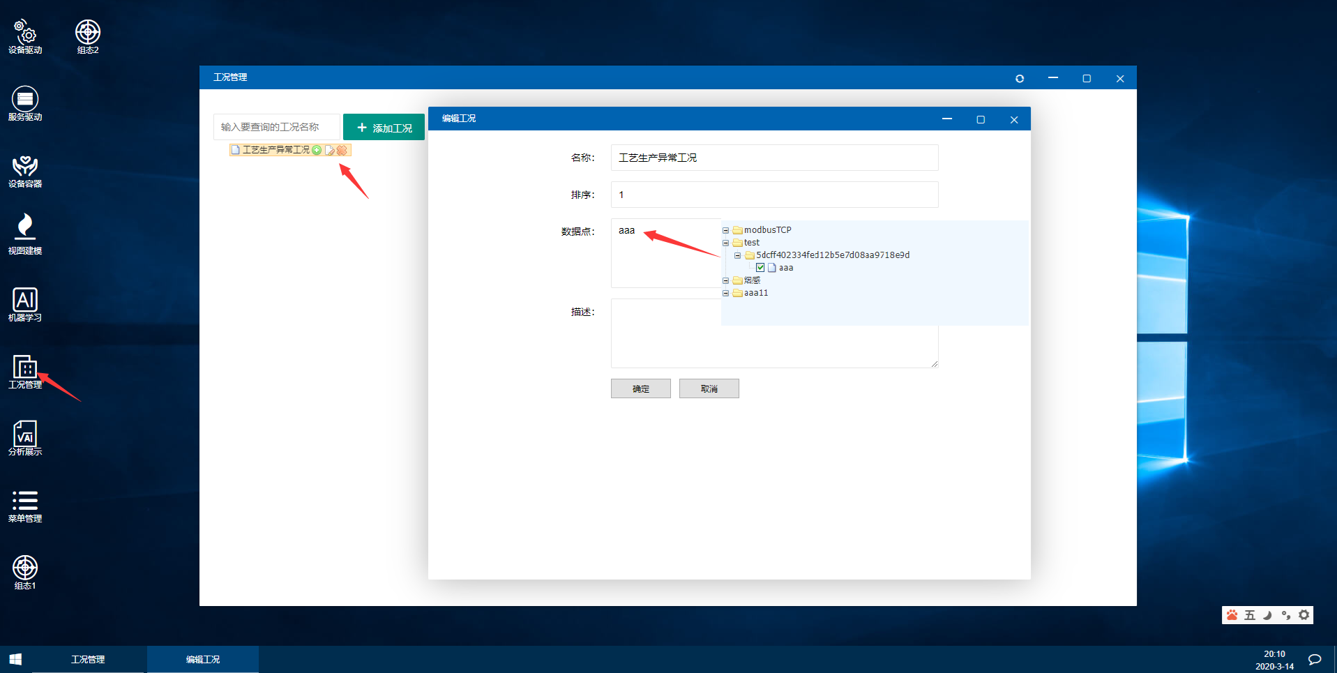1337x673 pixels.
Task: Click the 排序 input field
Action: pos(774,195)
